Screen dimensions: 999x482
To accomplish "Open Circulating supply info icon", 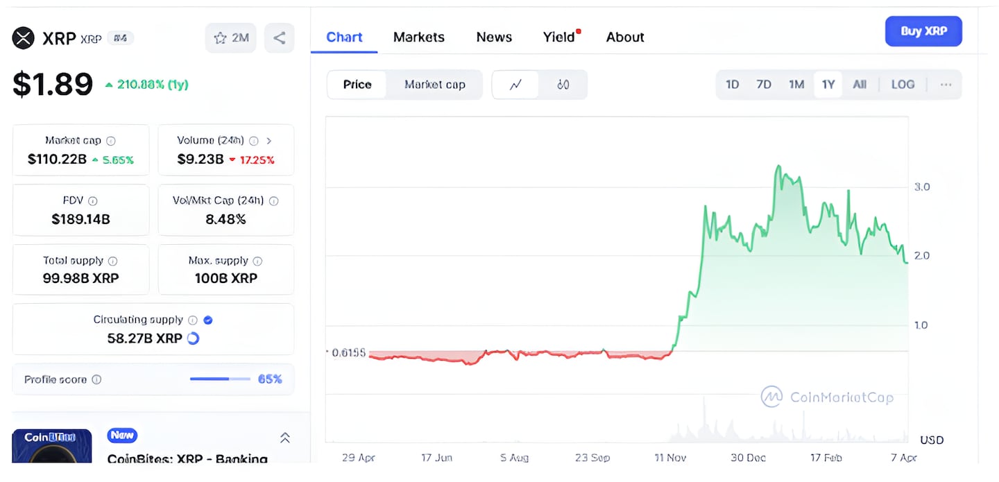I will [x=193, y=320].
